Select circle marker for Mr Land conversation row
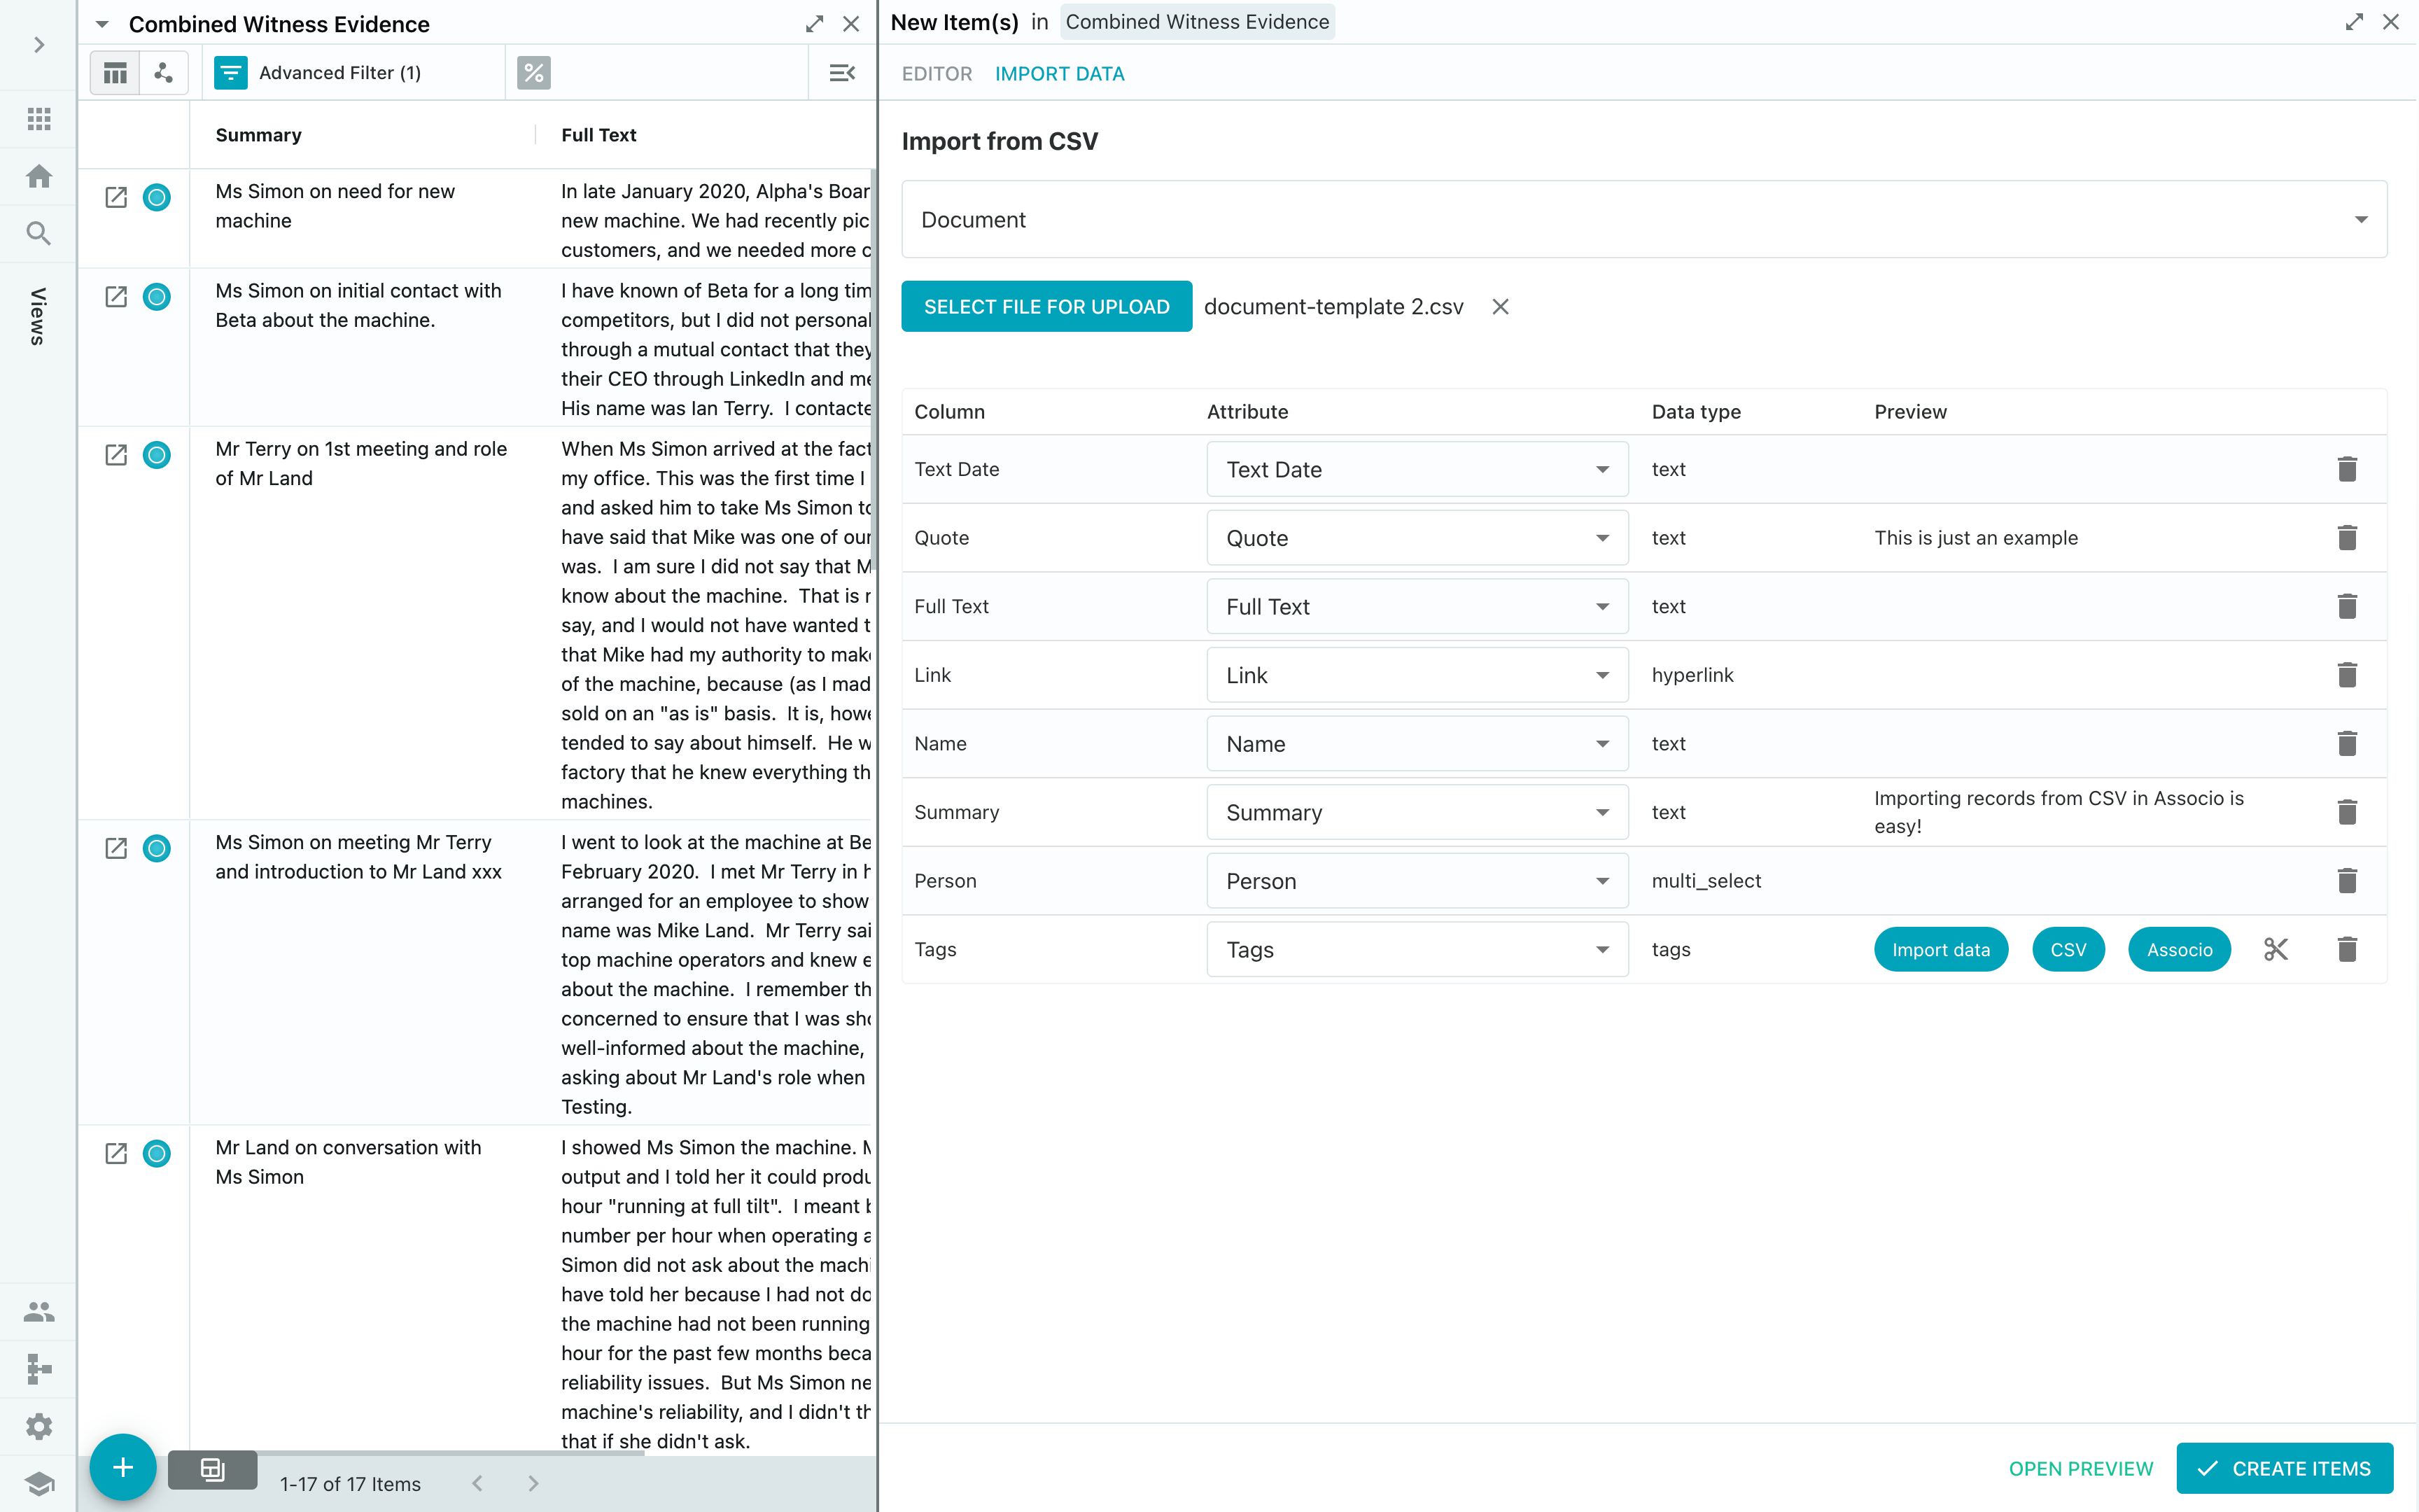Screen dimensions: 2419x1512 157,1153
